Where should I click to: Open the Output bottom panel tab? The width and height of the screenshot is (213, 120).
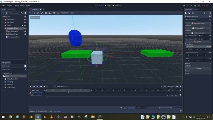click(32, 111)
